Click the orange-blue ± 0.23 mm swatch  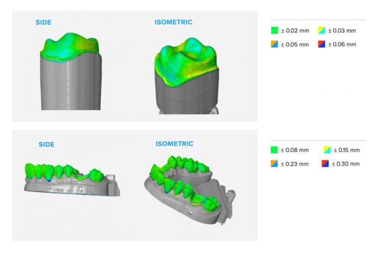(x=274, y=164)
